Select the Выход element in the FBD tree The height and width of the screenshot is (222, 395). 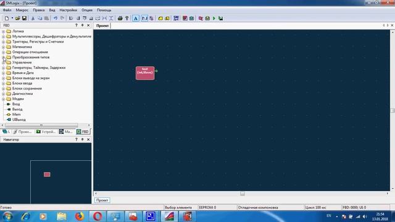17,109
